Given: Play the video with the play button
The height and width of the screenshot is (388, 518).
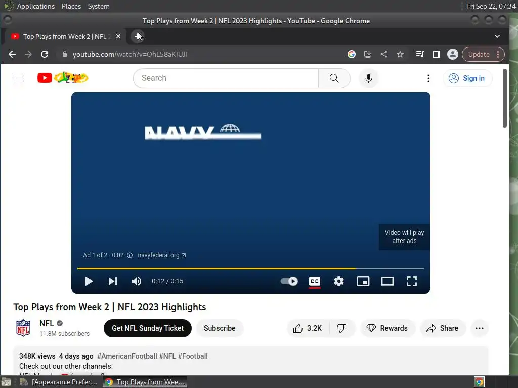Looking at the screenshot, I should 89,281.
